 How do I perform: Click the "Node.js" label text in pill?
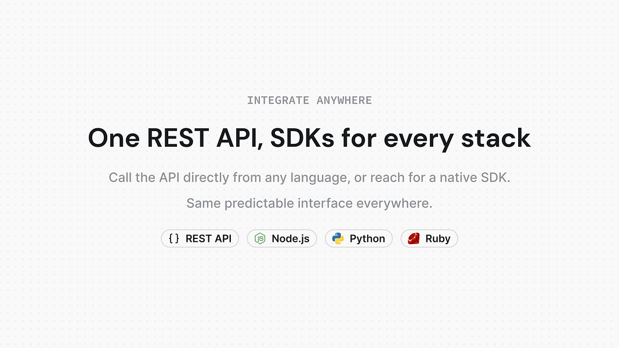pos(291,239)
